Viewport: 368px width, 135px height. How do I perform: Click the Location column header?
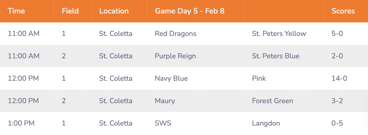tap(114, 11)
